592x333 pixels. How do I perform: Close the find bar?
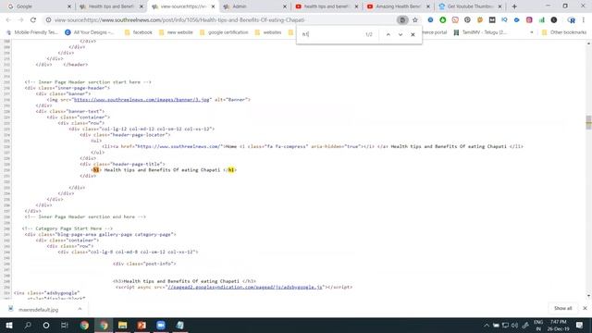click(x=413, y=34)
